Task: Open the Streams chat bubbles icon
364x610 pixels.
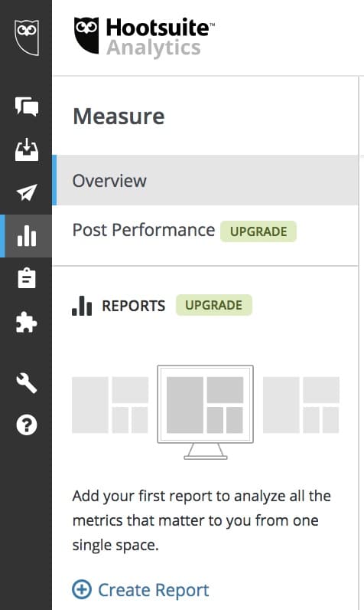Action: pyautogui.click(x=27, y=107)
